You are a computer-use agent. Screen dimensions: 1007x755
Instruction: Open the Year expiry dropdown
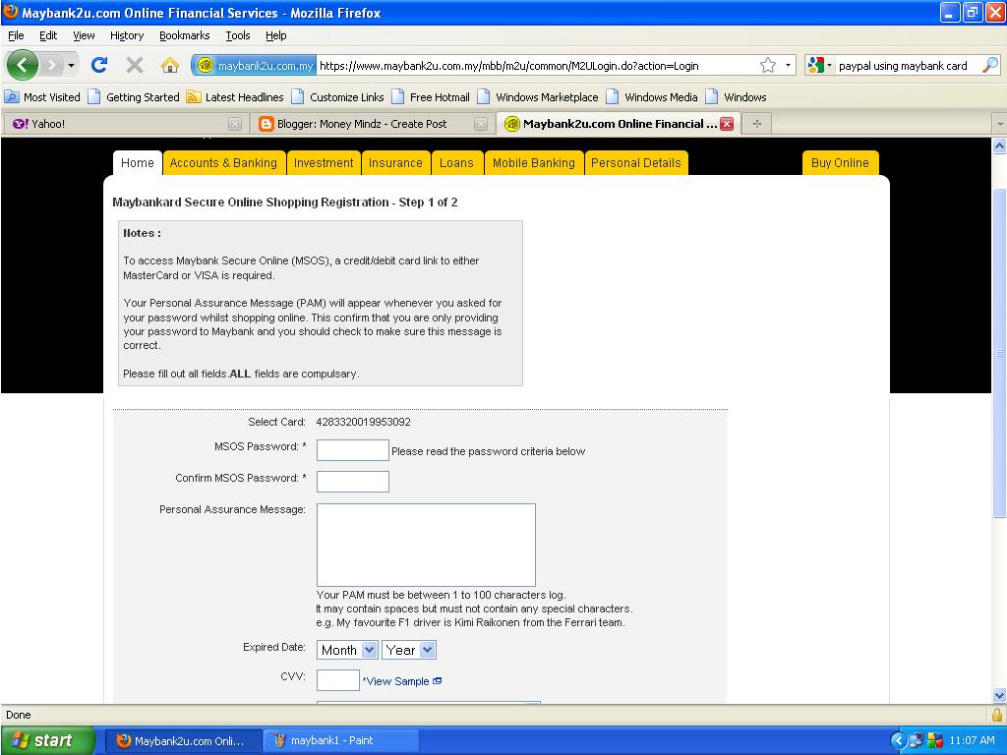point(409,650)
